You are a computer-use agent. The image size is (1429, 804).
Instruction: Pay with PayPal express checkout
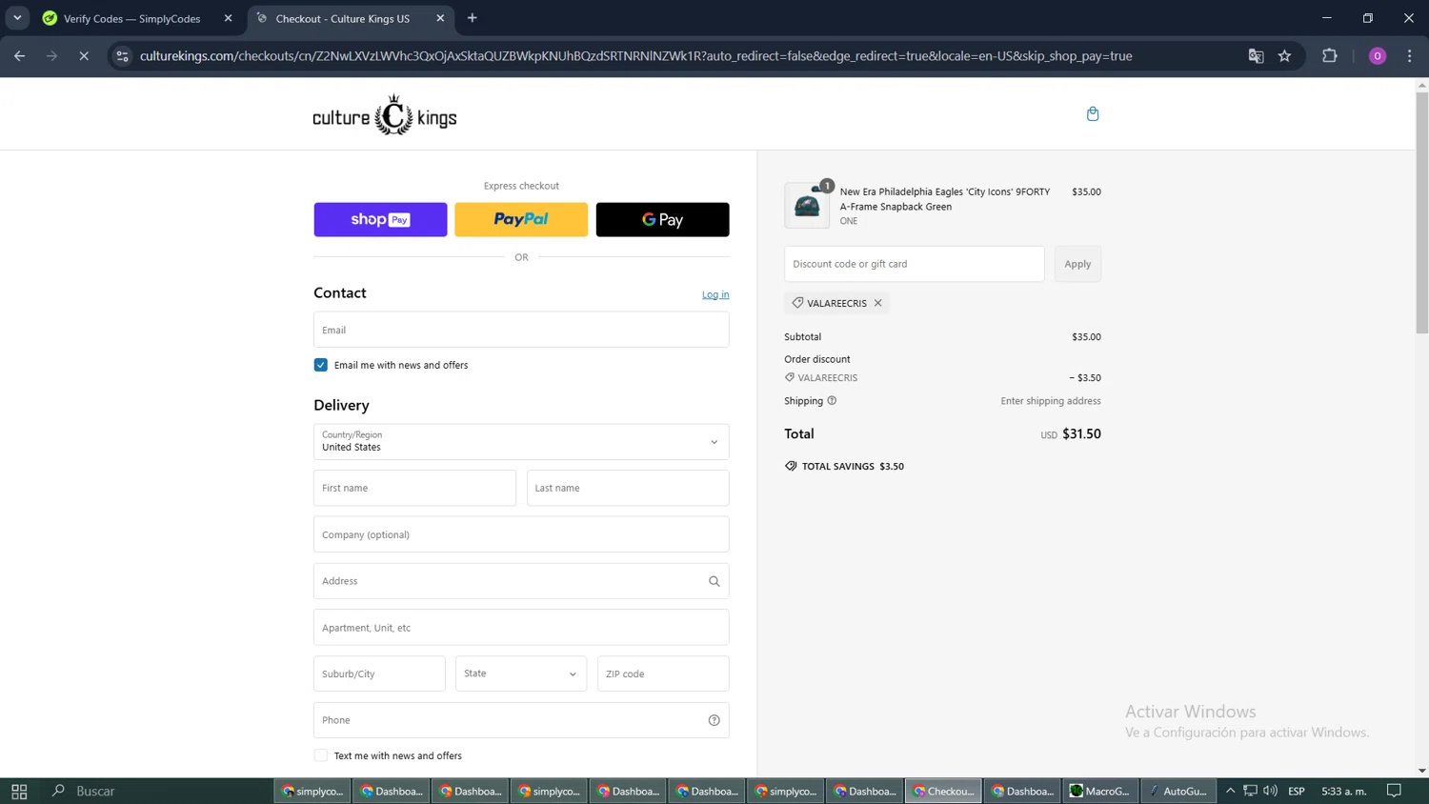point(521,219)
